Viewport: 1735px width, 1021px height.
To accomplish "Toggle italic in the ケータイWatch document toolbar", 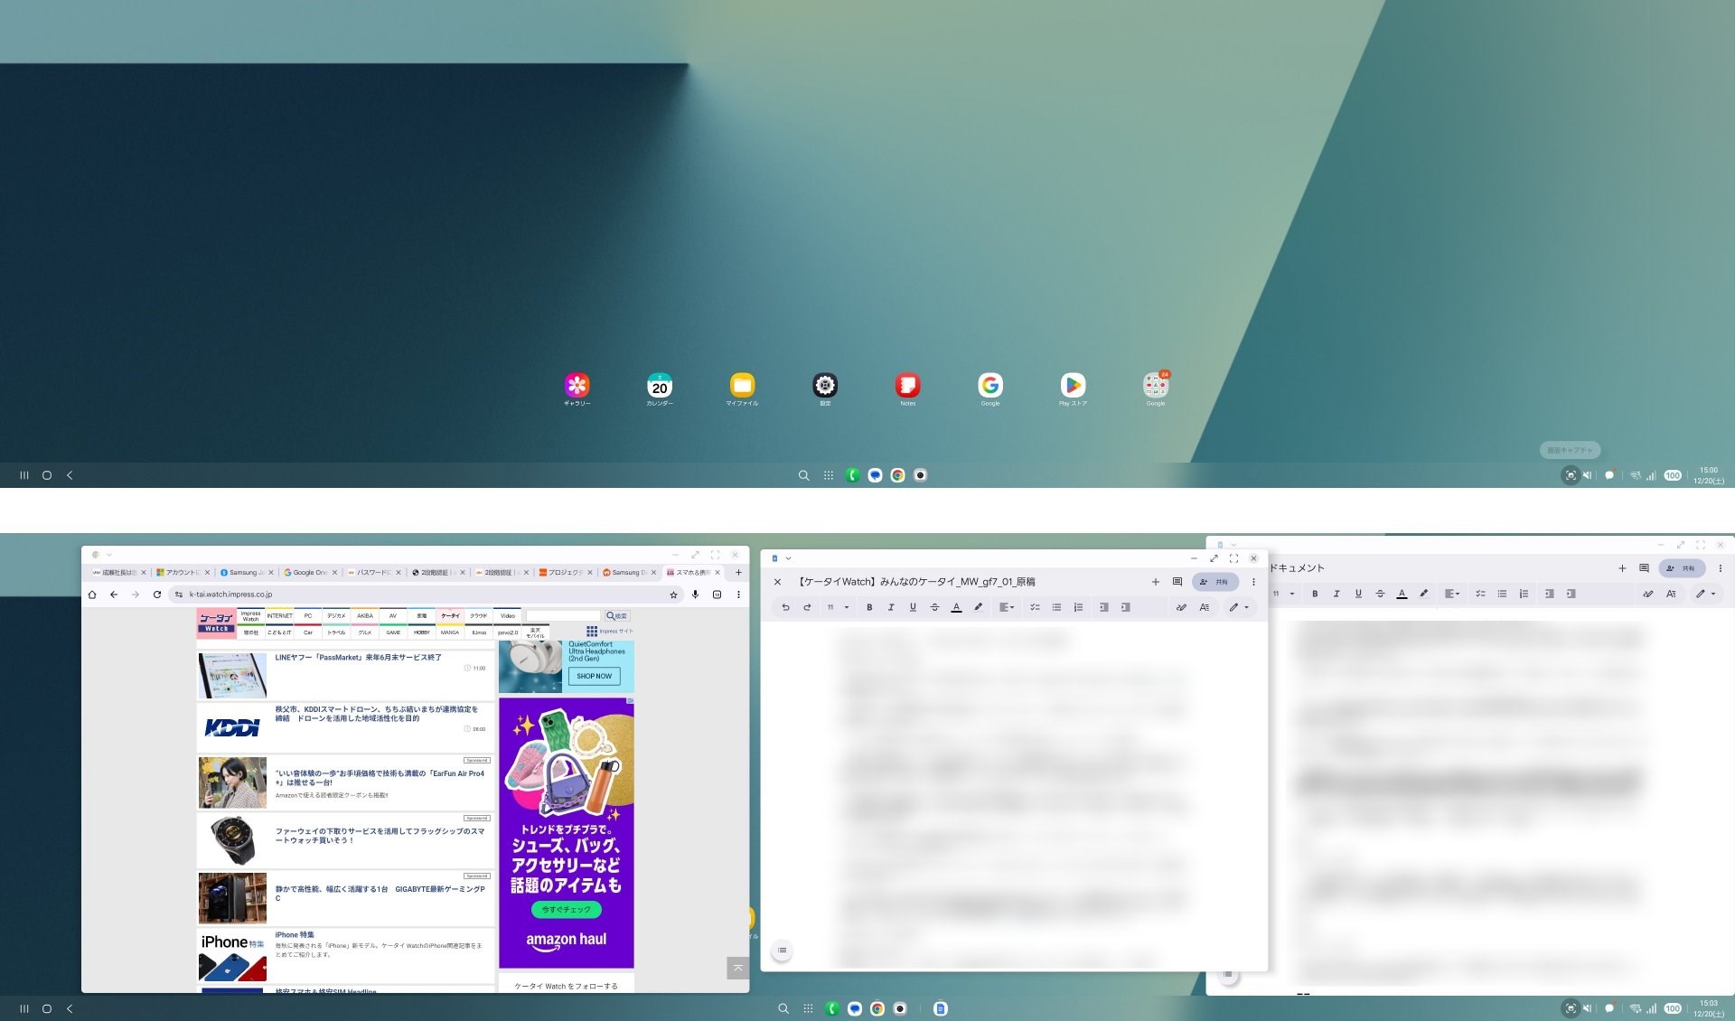I will (891, 607).
